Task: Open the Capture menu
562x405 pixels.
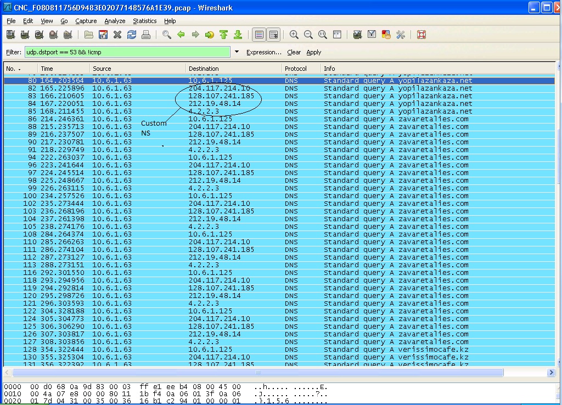Action: pos(86,21)
